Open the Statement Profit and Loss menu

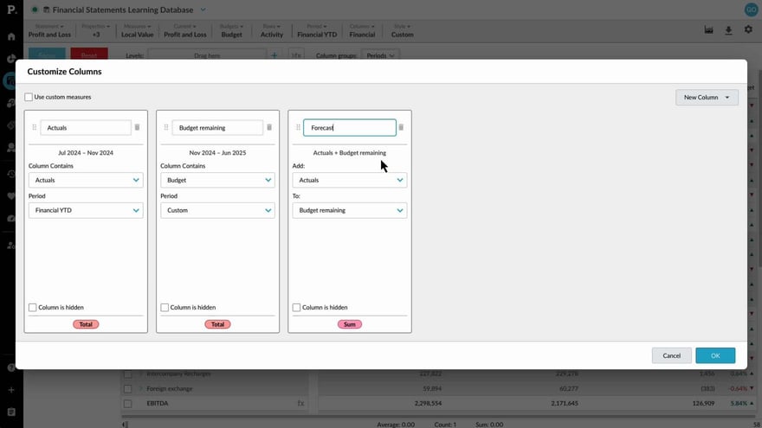(x=49, y=30)
